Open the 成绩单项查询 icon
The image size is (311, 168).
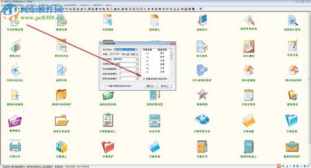[x=248, y=20]
